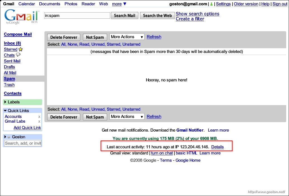Click the Search the Web button

(157, 16)
